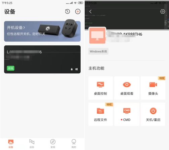169x150 pixels.
Task: Tap the add device plus icon
Action: coord(78,11)
